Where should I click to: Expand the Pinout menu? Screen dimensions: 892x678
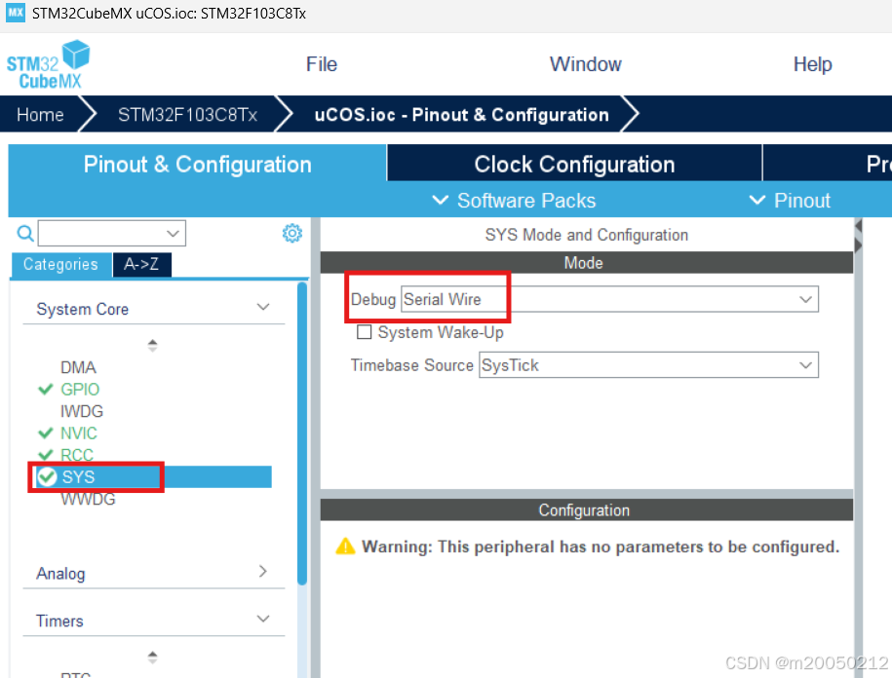coord(790,200)
